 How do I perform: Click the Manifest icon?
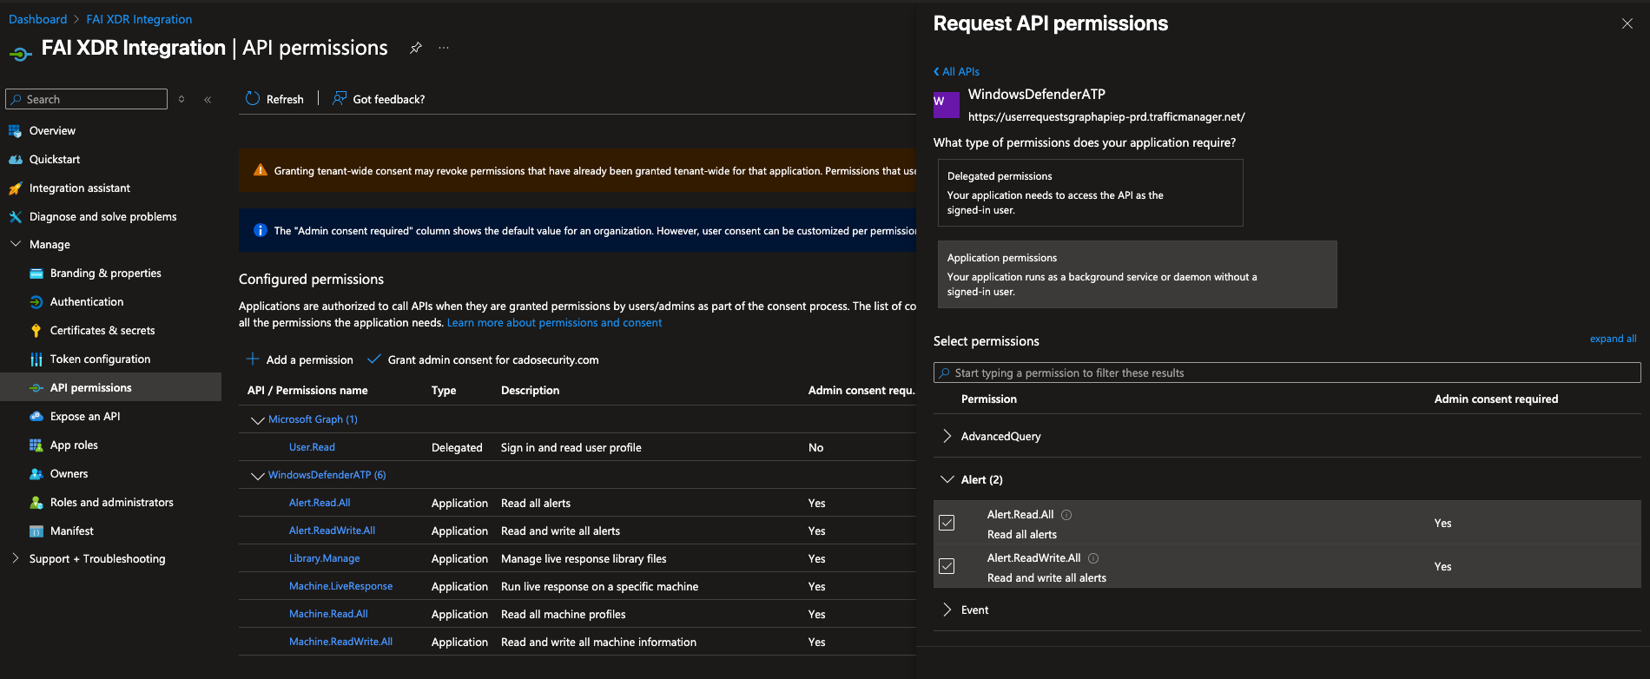coord(36,531)
